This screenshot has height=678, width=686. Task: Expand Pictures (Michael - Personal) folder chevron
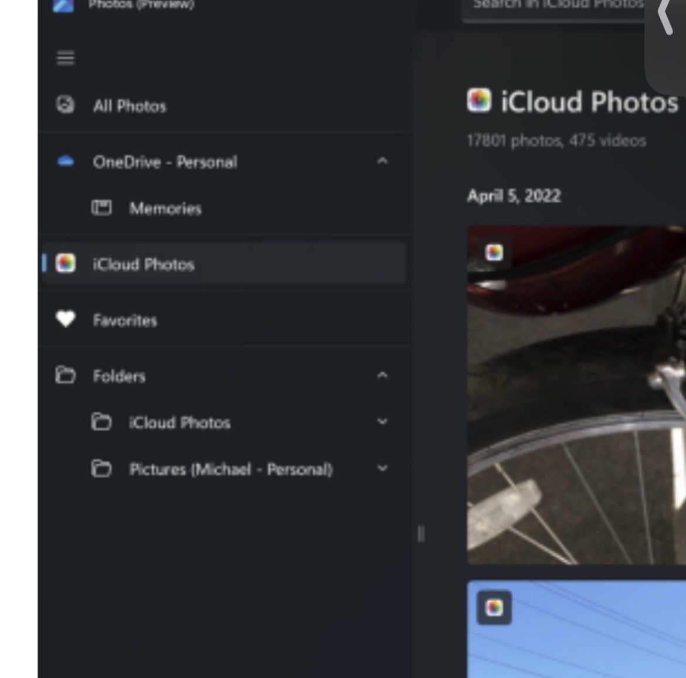tap(382, 469)
